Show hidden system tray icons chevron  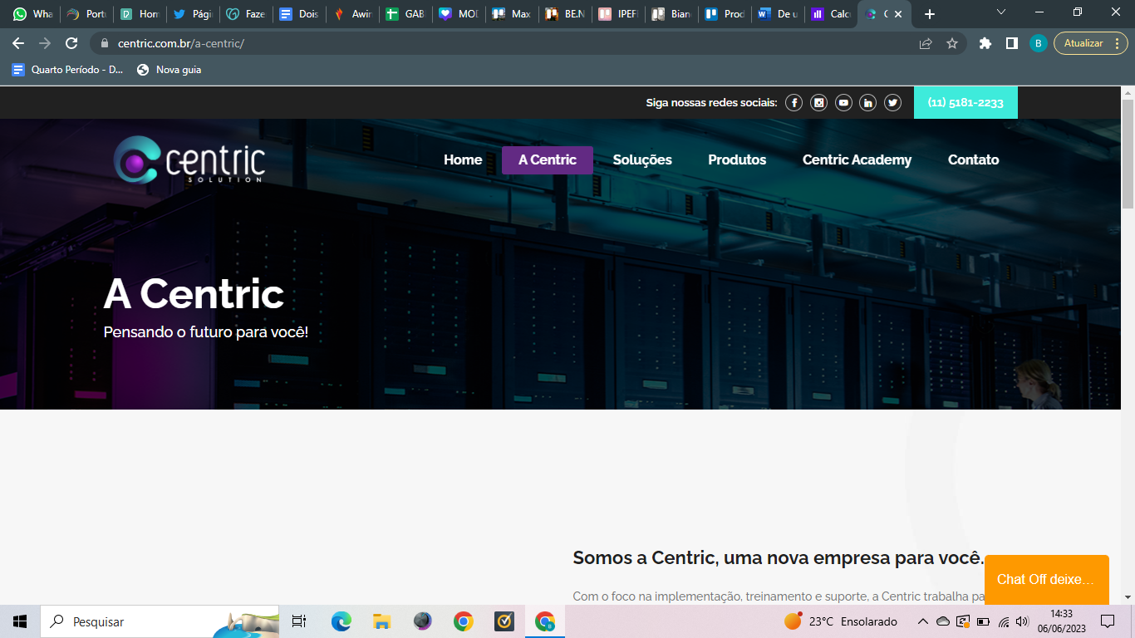coord(923,621)
